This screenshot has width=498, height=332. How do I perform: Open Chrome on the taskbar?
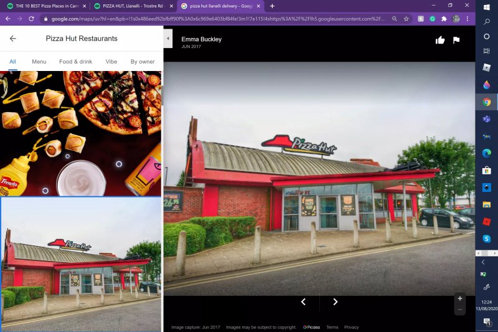coord(487,102)
